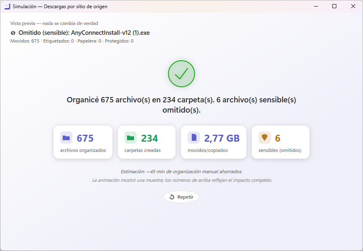363x251 pixels.
Task: Click the 'archivos organizados' label
Action: [83, 150]
